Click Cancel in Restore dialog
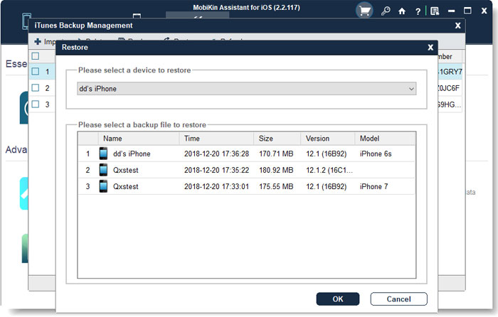This screenshot has height=317, width=498. [398, 299]
